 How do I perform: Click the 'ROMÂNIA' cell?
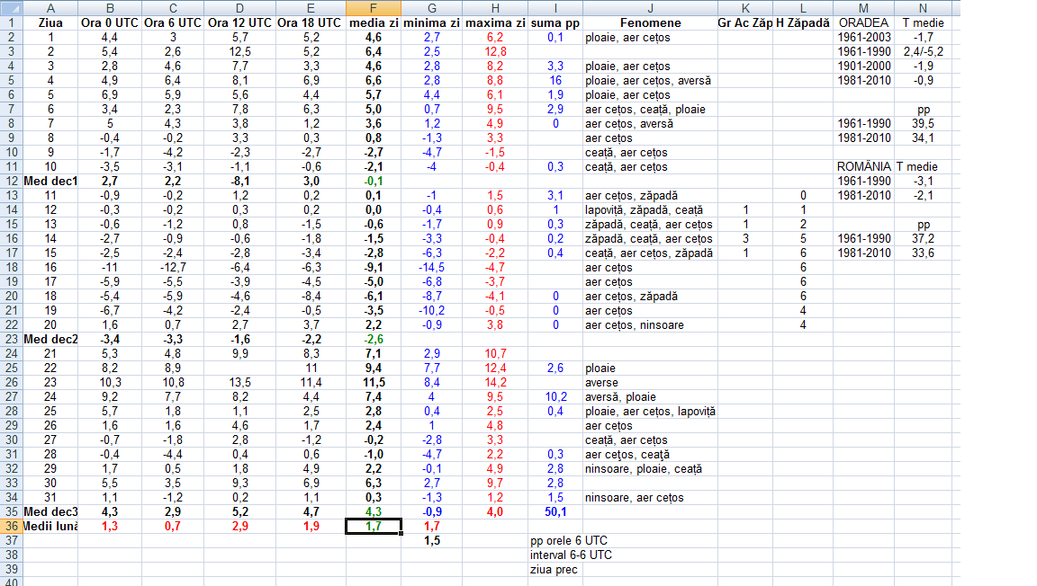coord(863,166)
